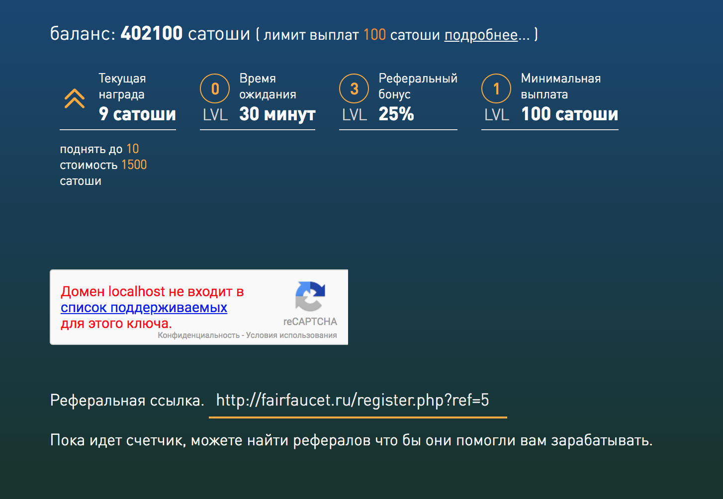Click the 25% referral bonus value

396,114
